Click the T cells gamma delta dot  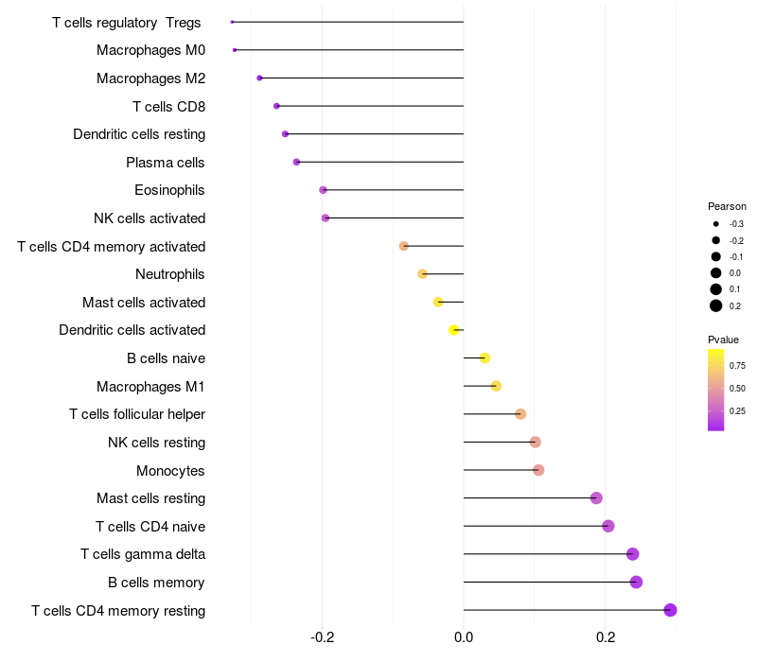tap(632, 554)
